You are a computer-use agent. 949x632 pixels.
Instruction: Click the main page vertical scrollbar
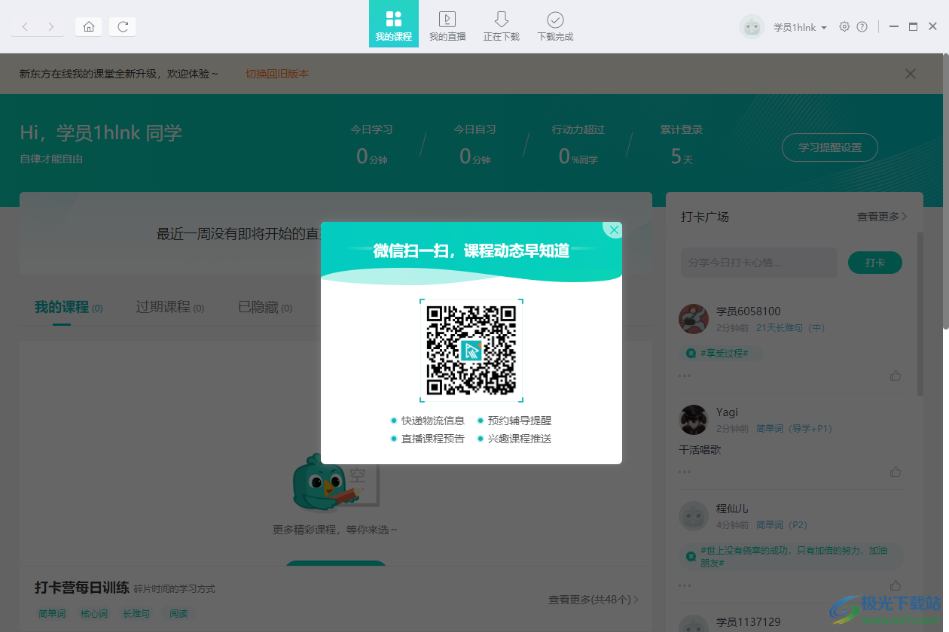click(x=946, y=191)
